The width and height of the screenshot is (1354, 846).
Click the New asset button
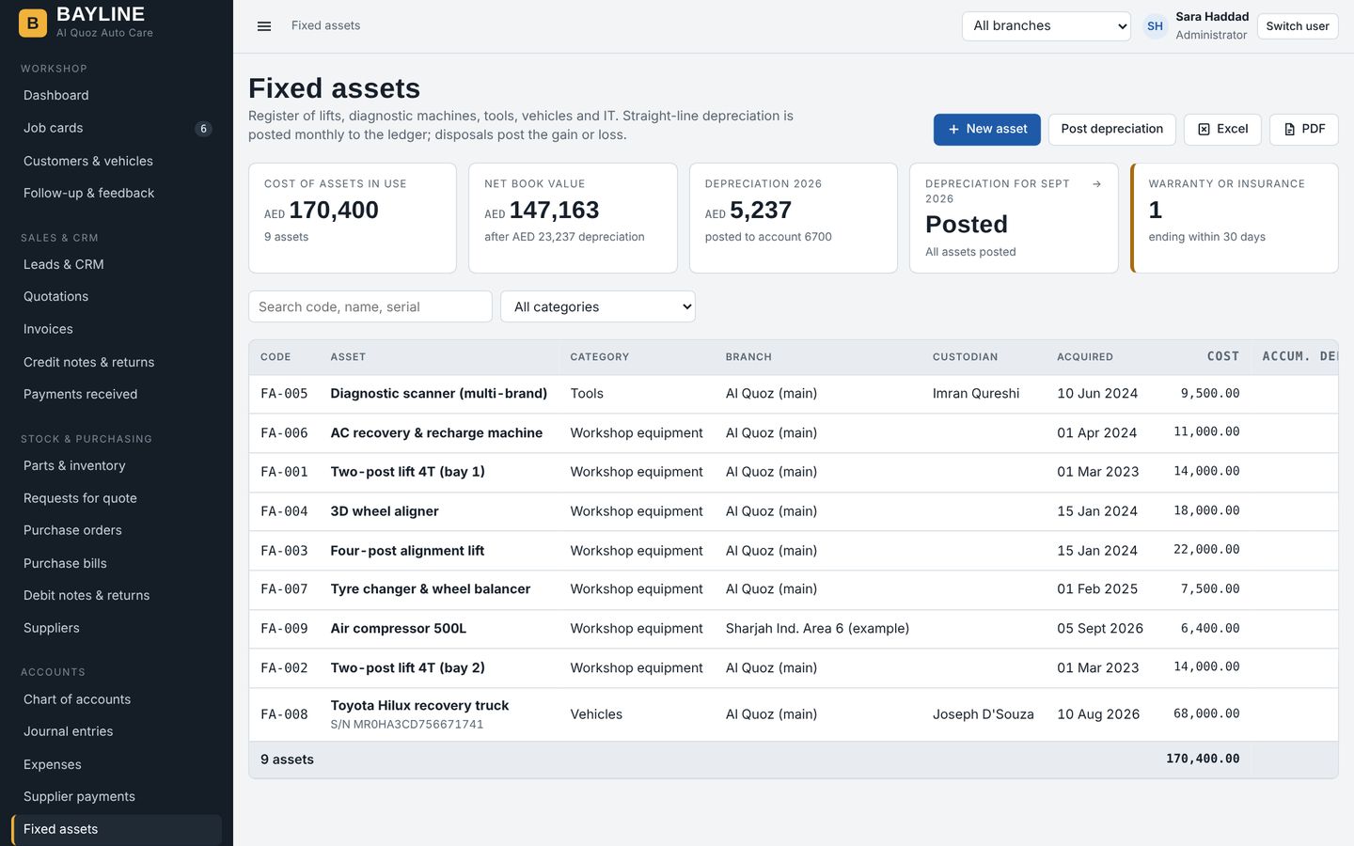(986, 129)
